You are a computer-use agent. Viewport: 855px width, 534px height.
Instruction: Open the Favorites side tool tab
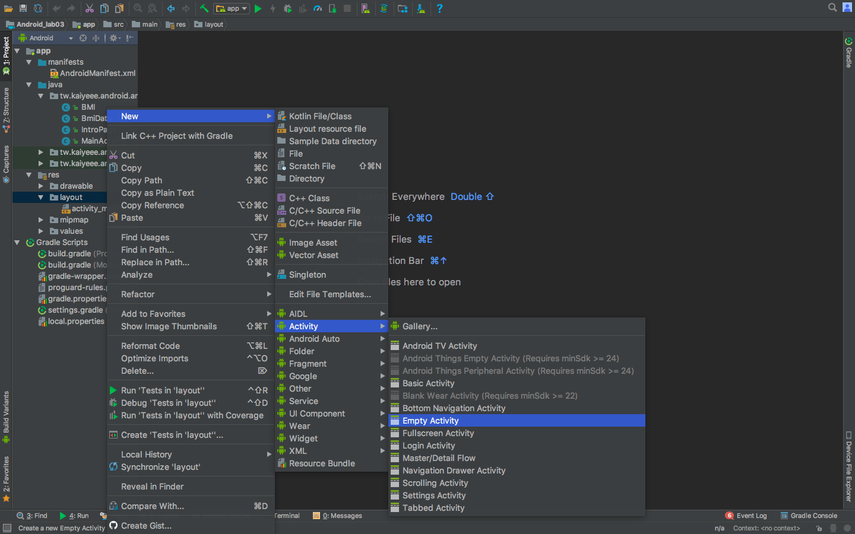pos(6,479)
